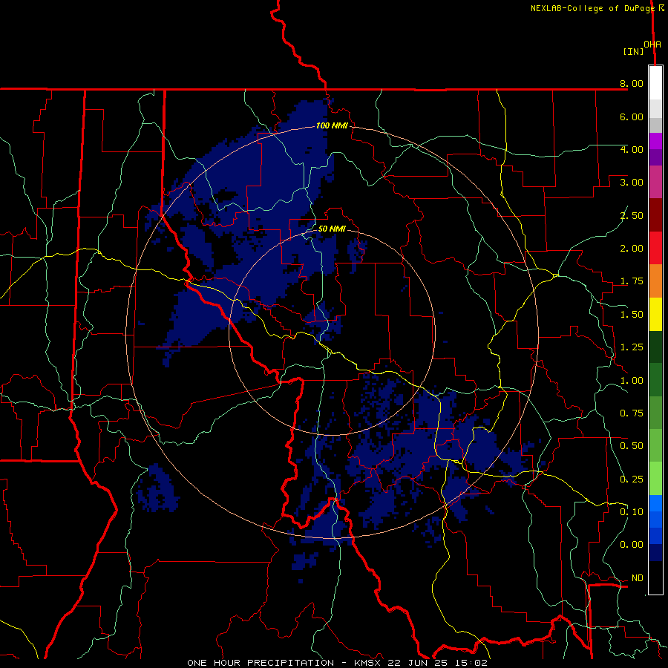Select the 1.75 legend value
The height and width of the screenshot is (668, 668).
click(632, 281)
